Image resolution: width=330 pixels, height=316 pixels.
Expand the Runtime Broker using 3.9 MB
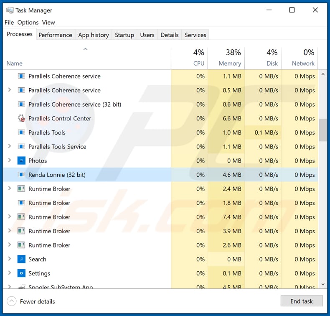click(x=10, y=231)
